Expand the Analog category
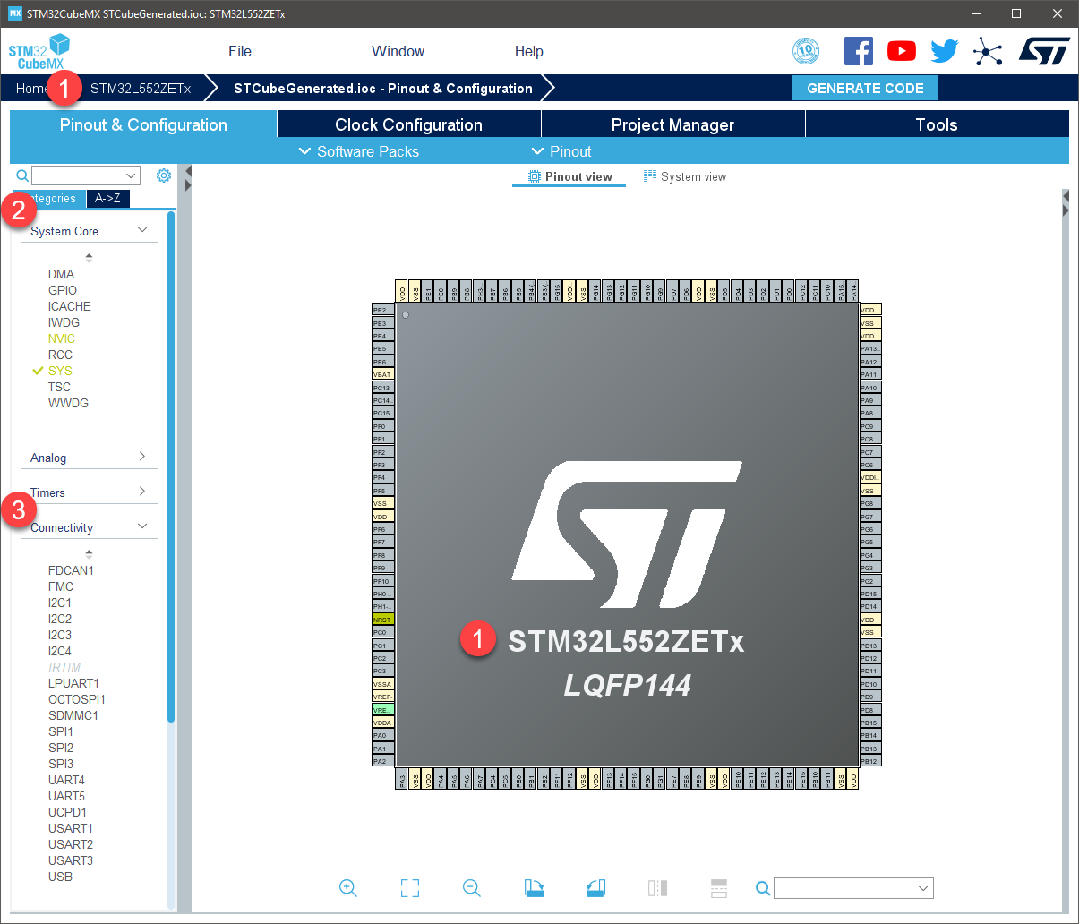Viewport: 1079px width, 924px height. click(89, 458)
